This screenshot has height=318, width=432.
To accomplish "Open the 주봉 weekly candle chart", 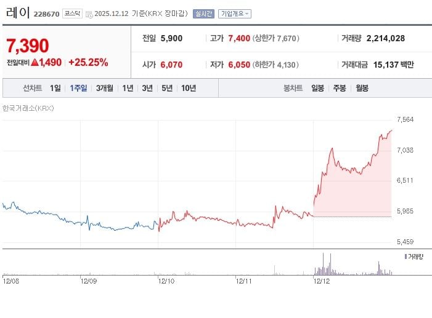I will pos(340,88).
